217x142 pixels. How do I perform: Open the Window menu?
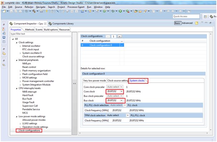click(98, 7)
